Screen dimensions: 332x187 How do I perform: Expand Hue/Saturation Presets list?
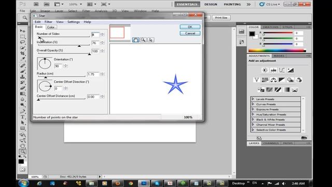click(253, 114)
